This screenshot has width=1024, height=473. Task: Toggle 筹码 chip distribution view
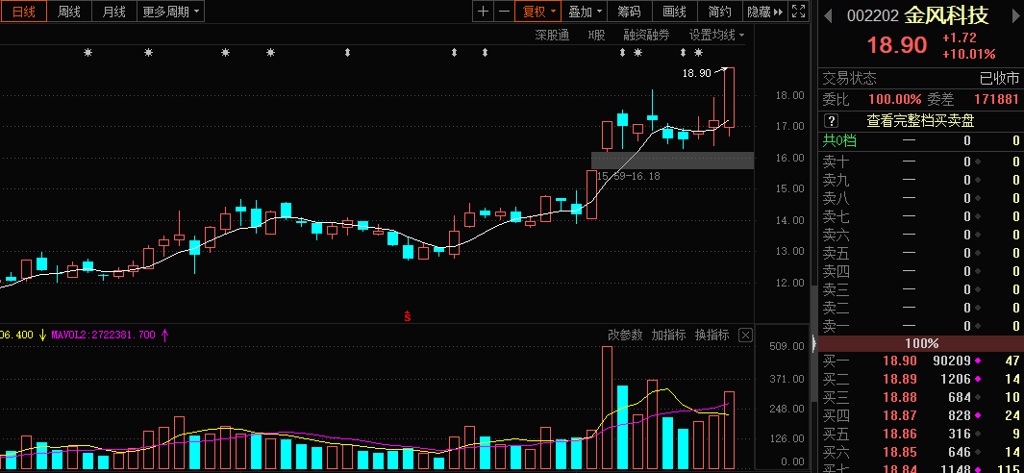pos(630,12)
